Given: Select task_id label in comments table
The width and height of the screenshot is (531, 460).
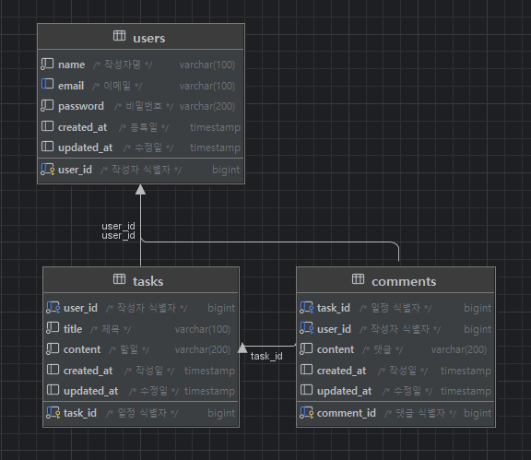Looking at the screenshot, I should pos(333,308).
